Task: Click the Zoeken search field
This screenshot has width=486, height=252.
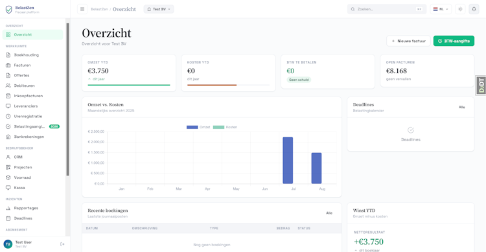Action: (386, 9)
